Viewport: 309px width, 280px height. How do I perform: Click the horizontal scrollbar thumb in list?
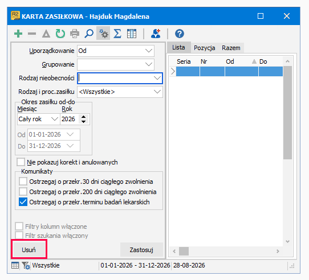click(x=184, y=251)
